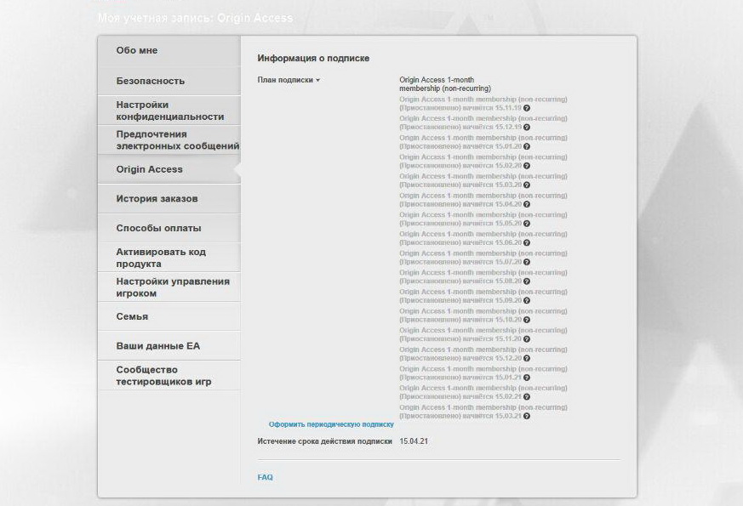Viewport: 743px width, 506px height.
Task: Open help icon for membership starting 15.05.20
Action: pyautogui.click(x=527, y=224)
